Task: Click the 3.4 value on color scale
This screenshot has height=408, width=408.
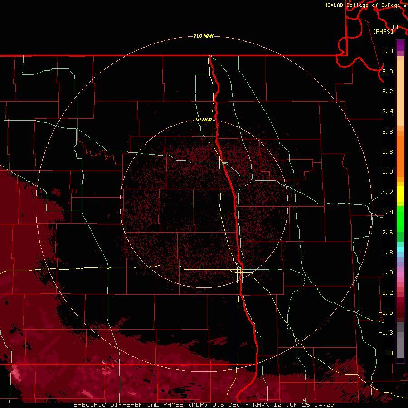Action: tap(388, 212)
